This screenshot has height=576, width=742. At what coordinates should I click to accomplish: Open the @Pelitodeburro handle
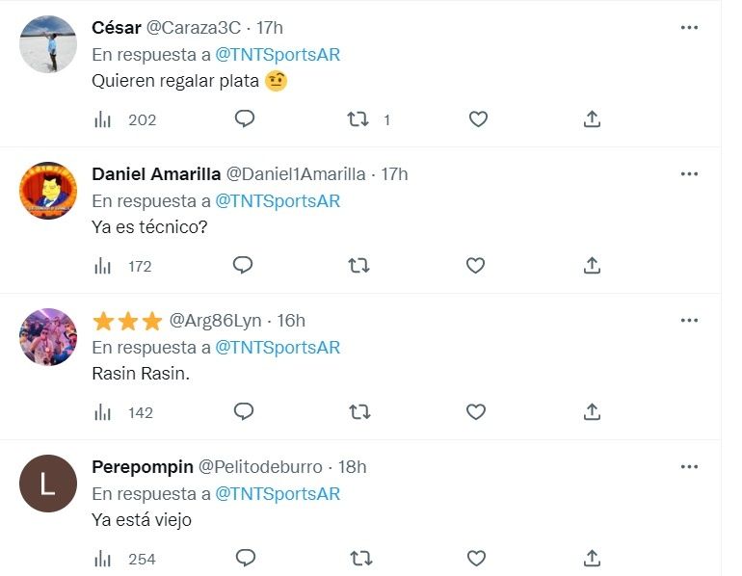(x=260, y=467)
